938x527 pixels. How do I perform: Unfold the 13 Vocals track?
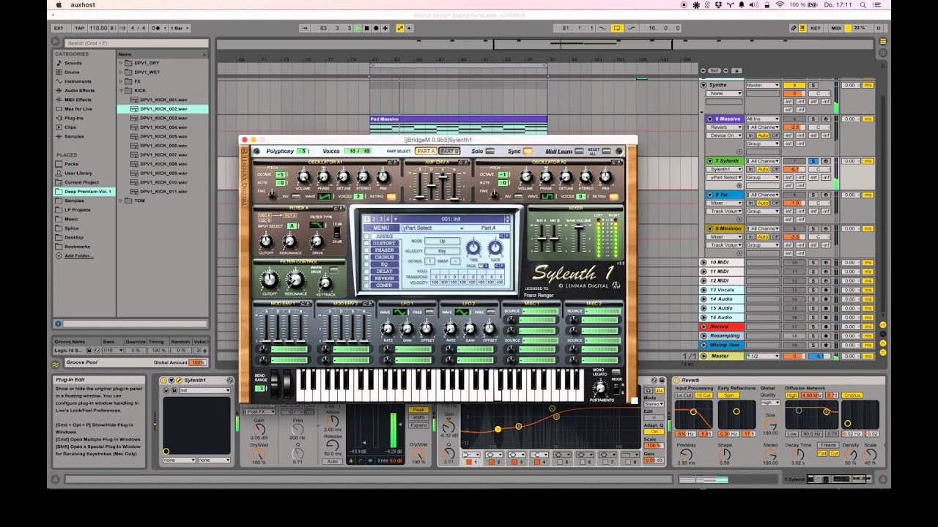(703, 290)
